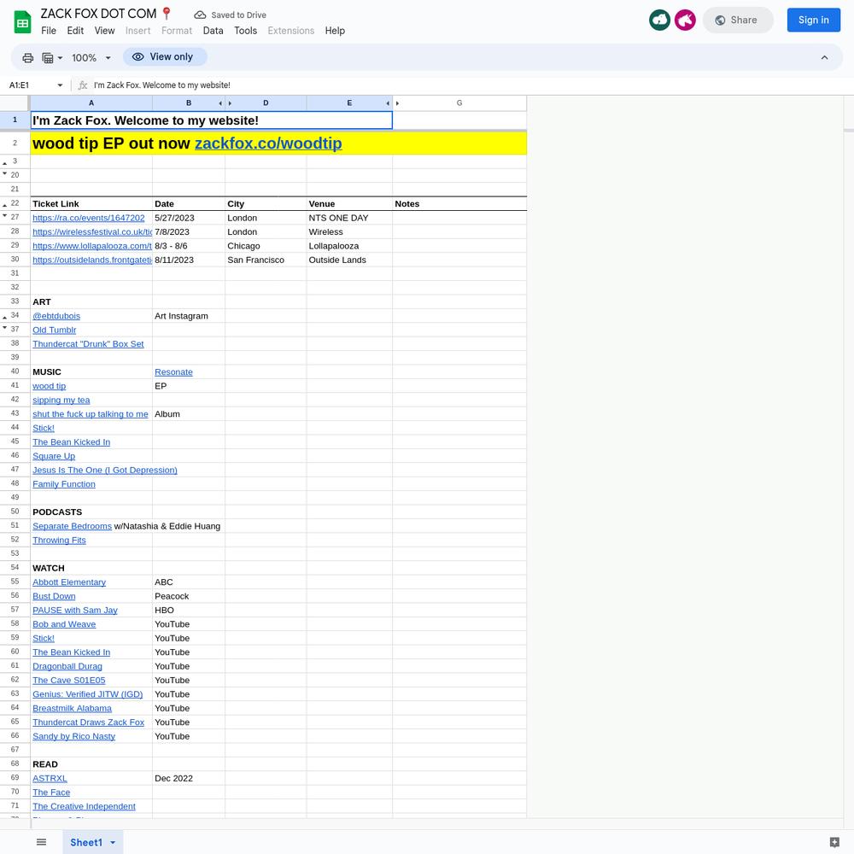Image resolution: width=854 pixels, height=854 pixels.
Task: Click the Dec 2022 cell
Action: tap(189, 778)
